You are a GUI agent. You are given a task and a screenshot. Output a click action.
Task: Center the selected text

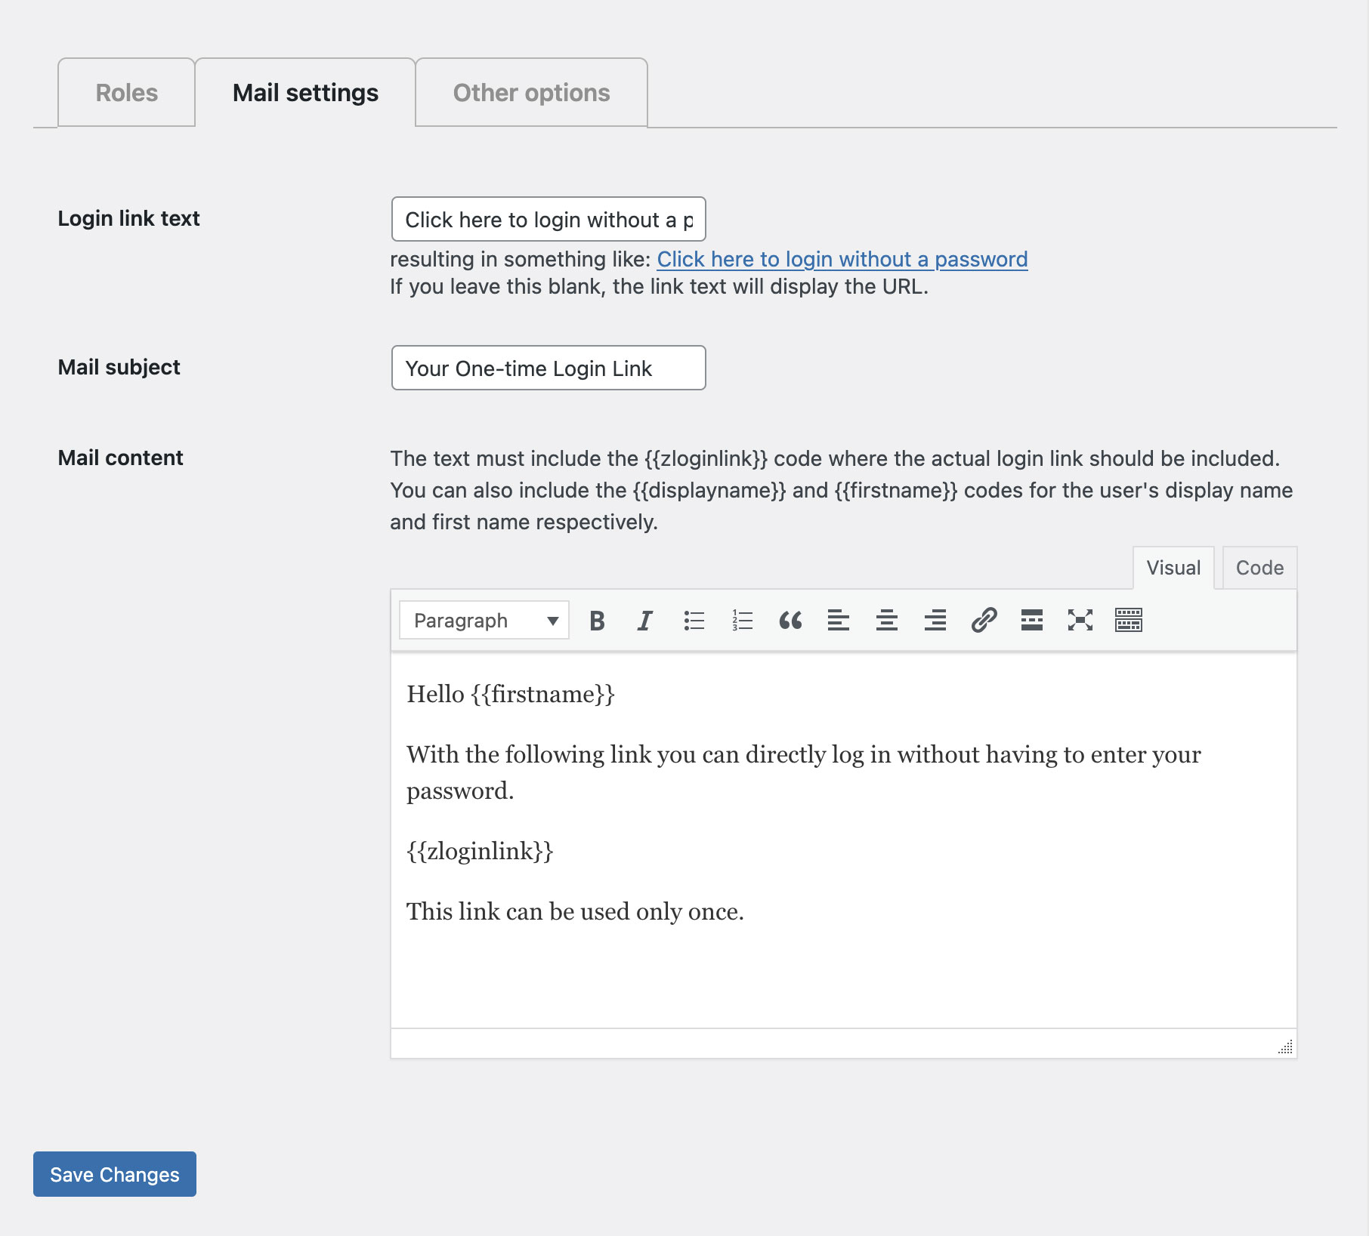(887, 620)
